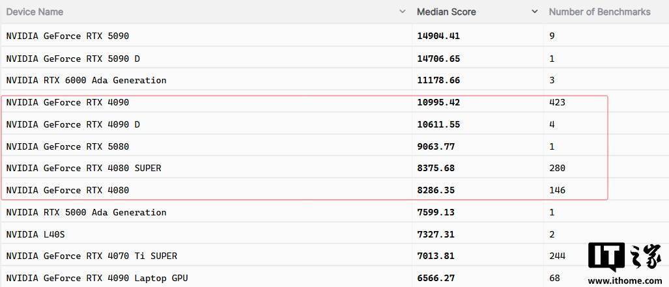Click the 14904.41 median score cell
Image resolution: width=669 pixels, height=287 pixels.
click(438, 36)
